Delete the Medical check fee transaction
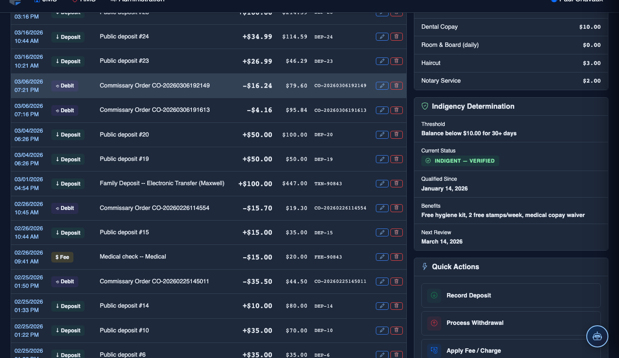The width and height of the screenshot is (619, 358). click(397, 257)
